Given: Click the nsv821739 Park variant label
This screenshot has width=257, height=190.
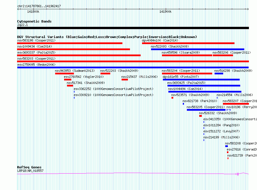Looking at the screenshot, I should [x=242, y=155].
